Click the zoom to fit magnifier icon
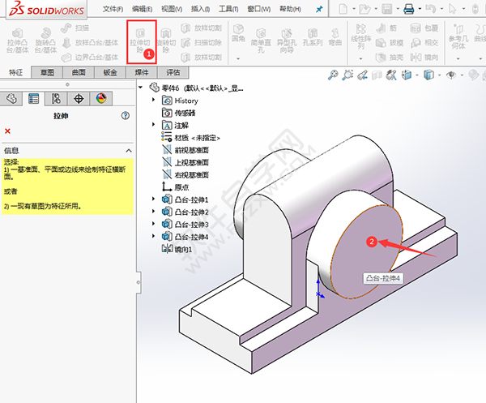Image resolution: width=486 pixels, height=403 pixels. pos(333,75)
